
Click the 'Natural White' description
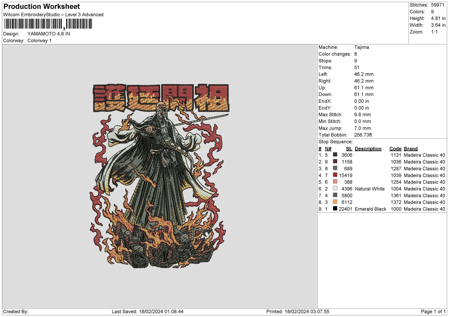click(370, 189)
